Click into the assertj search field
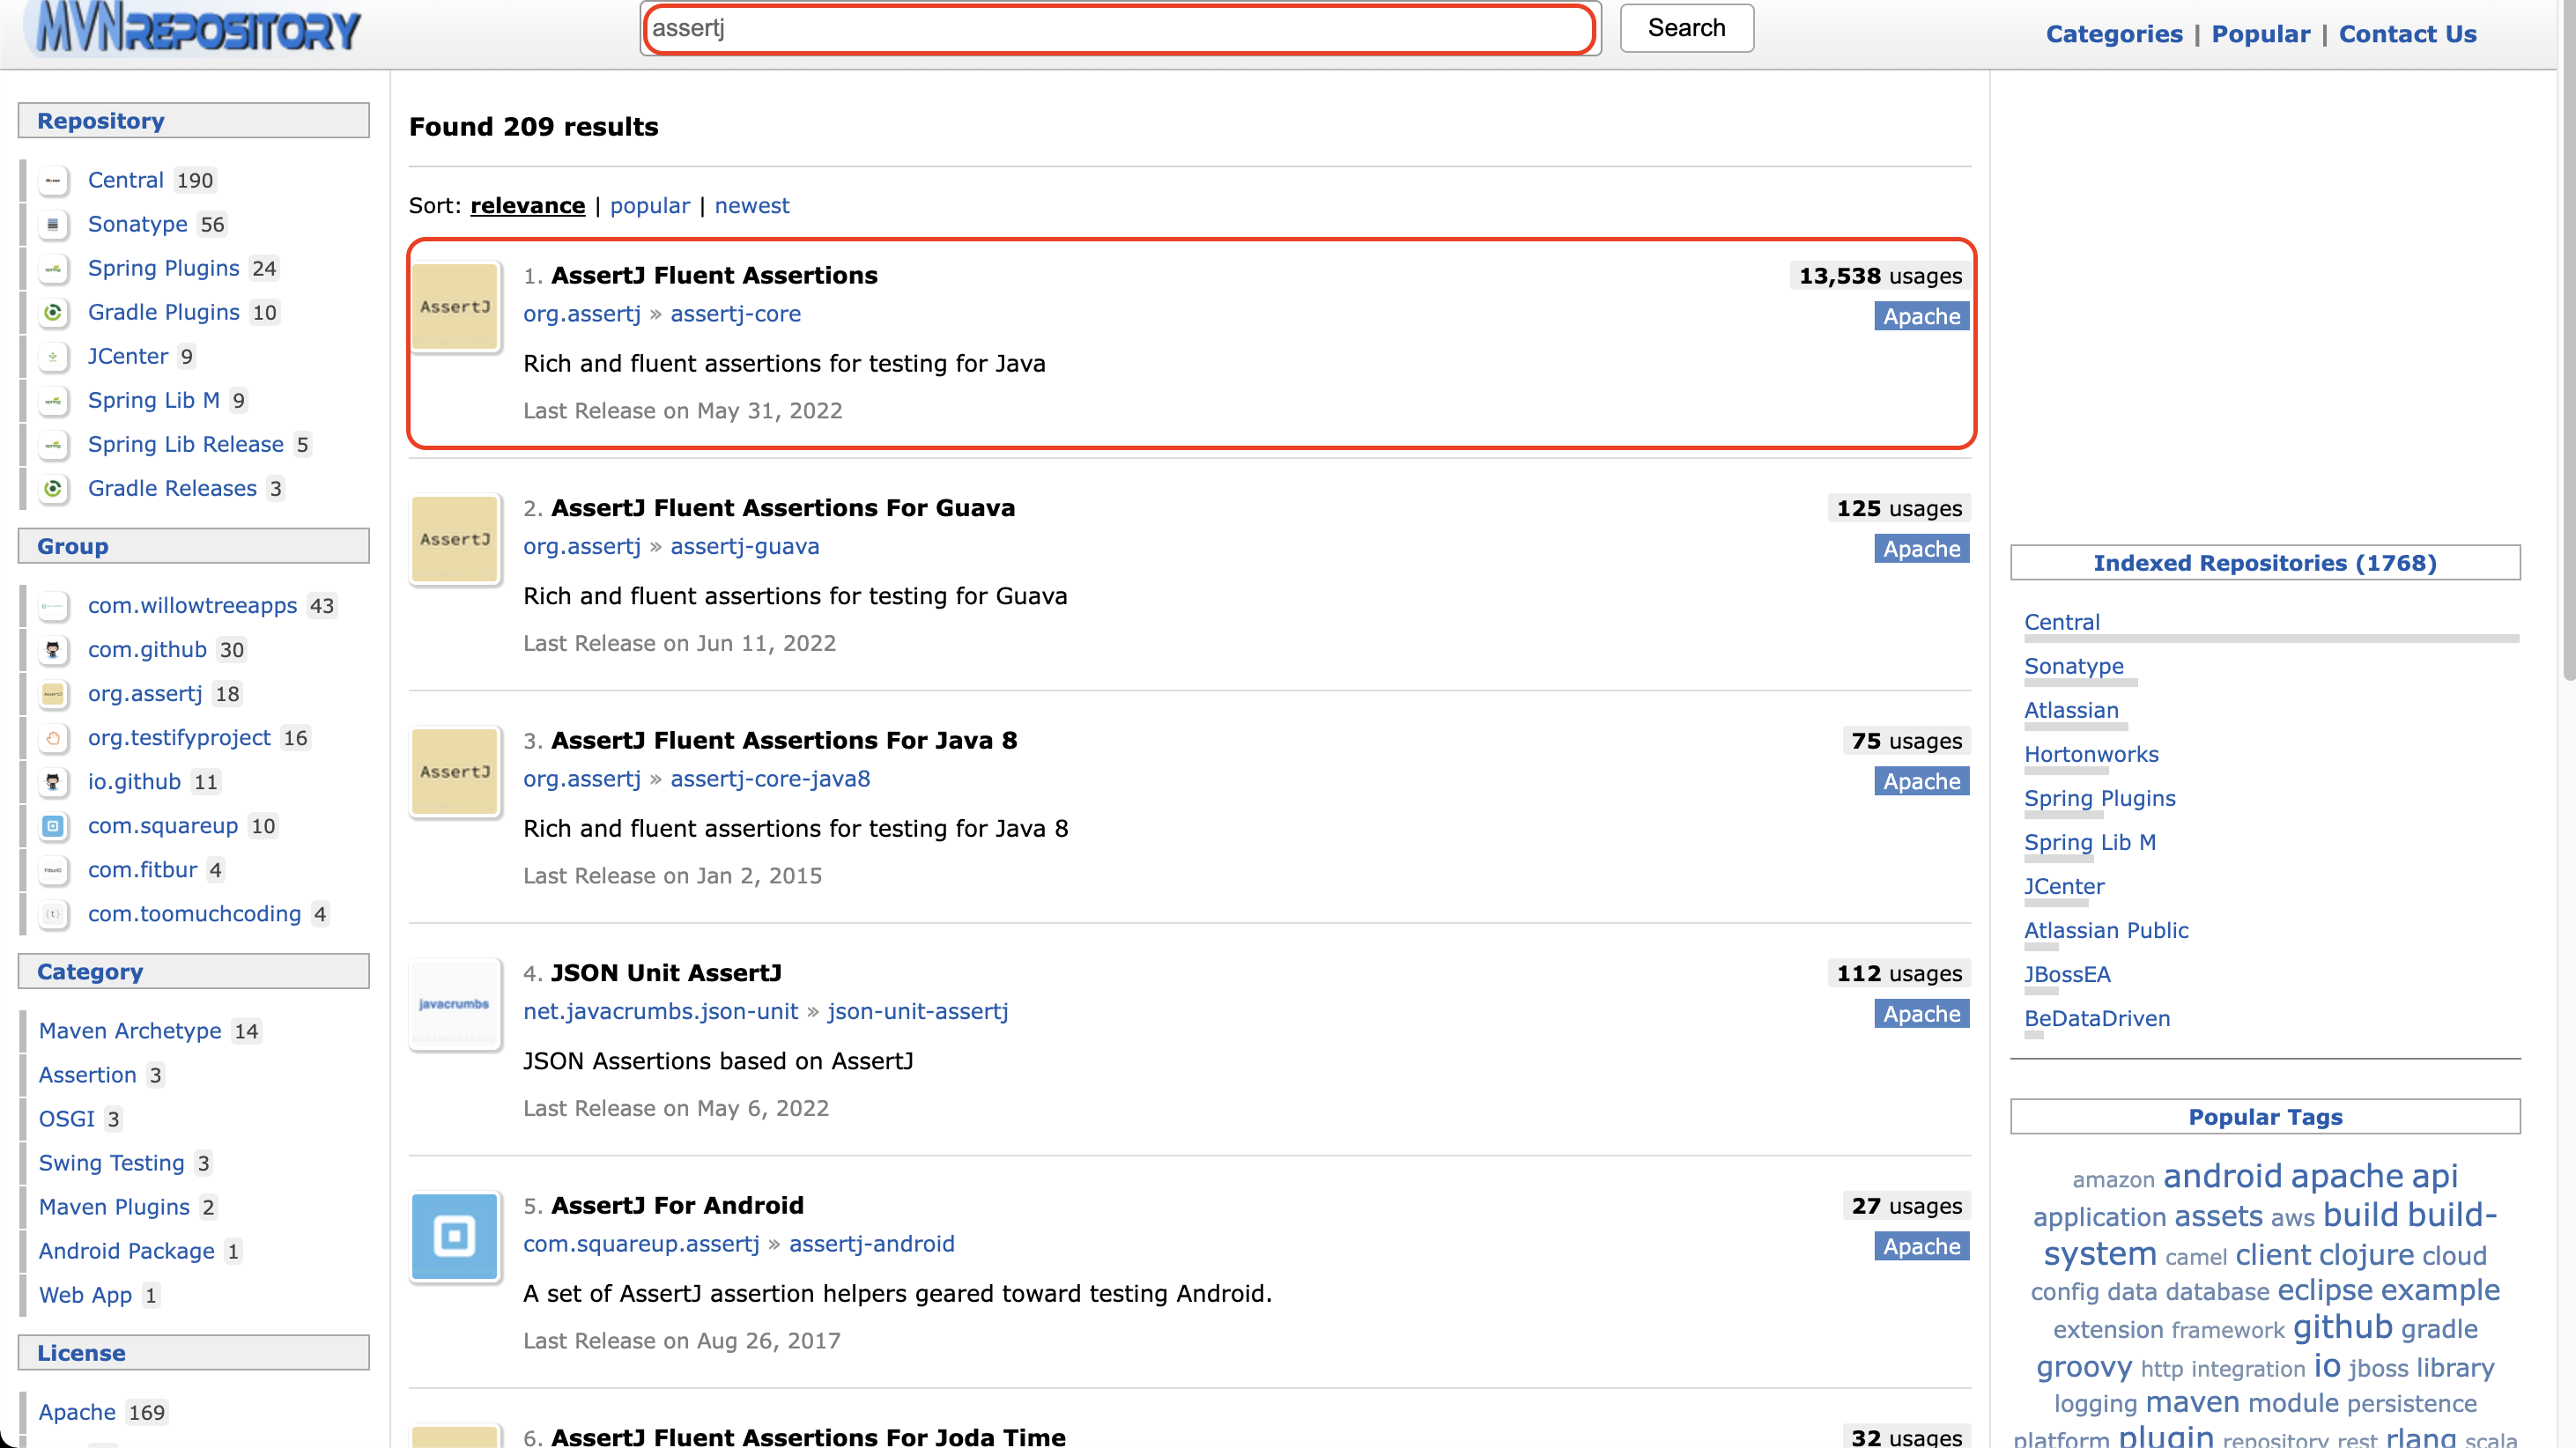The height and width of the screenshot is (1448, 2576). click(1118, 29)
